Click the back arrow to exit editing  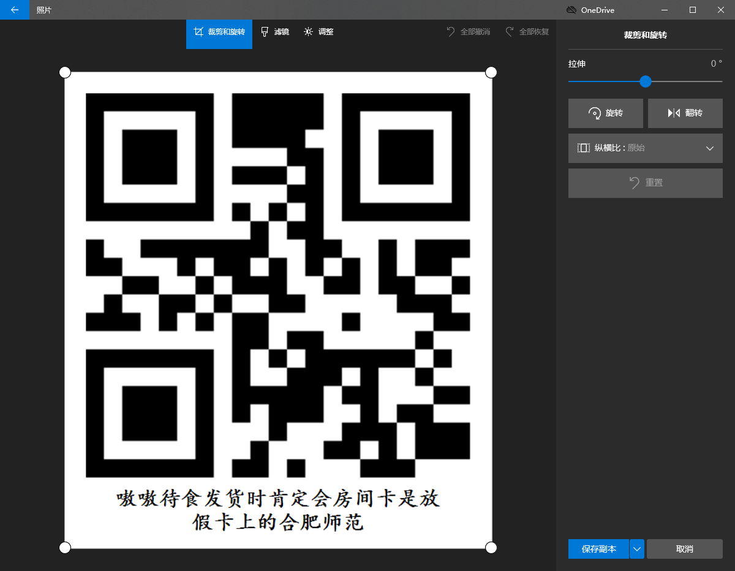14,10
